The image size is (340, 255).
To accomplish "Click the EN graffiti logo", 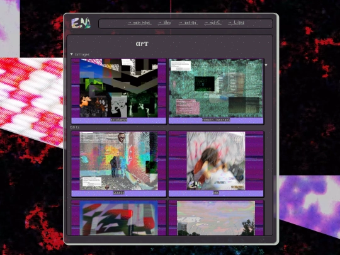I will (x=81, y=23).
